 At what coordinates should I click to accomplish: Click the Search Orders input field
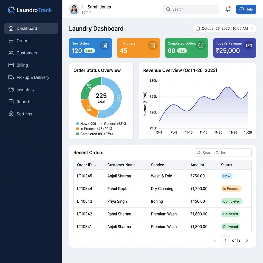(223, 153)
